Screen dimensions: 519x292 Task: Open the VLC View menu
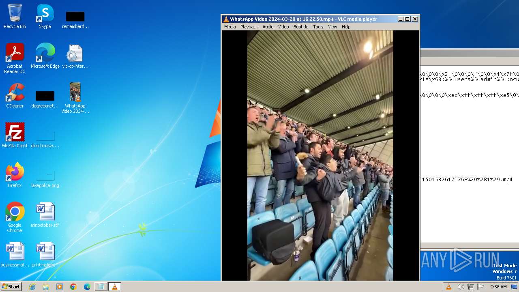point(332,27)
